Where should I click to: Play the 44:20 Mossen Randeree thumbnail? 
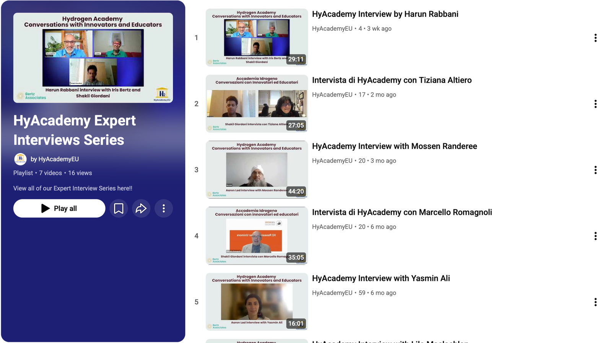tap(257, 170)
